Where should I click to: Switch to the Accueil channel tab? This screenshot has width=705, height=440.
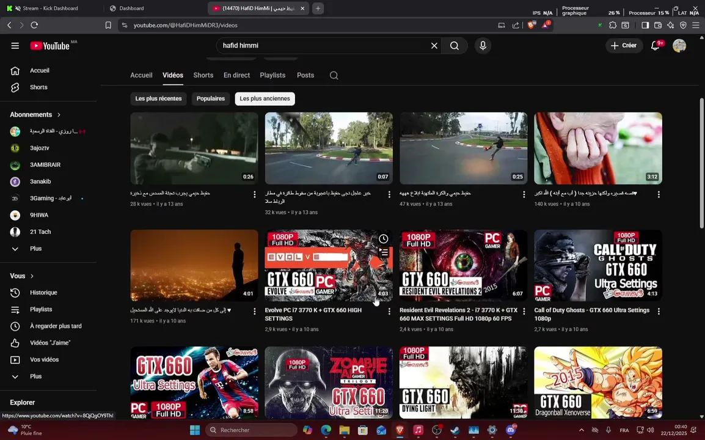click(x=141, y=75)
